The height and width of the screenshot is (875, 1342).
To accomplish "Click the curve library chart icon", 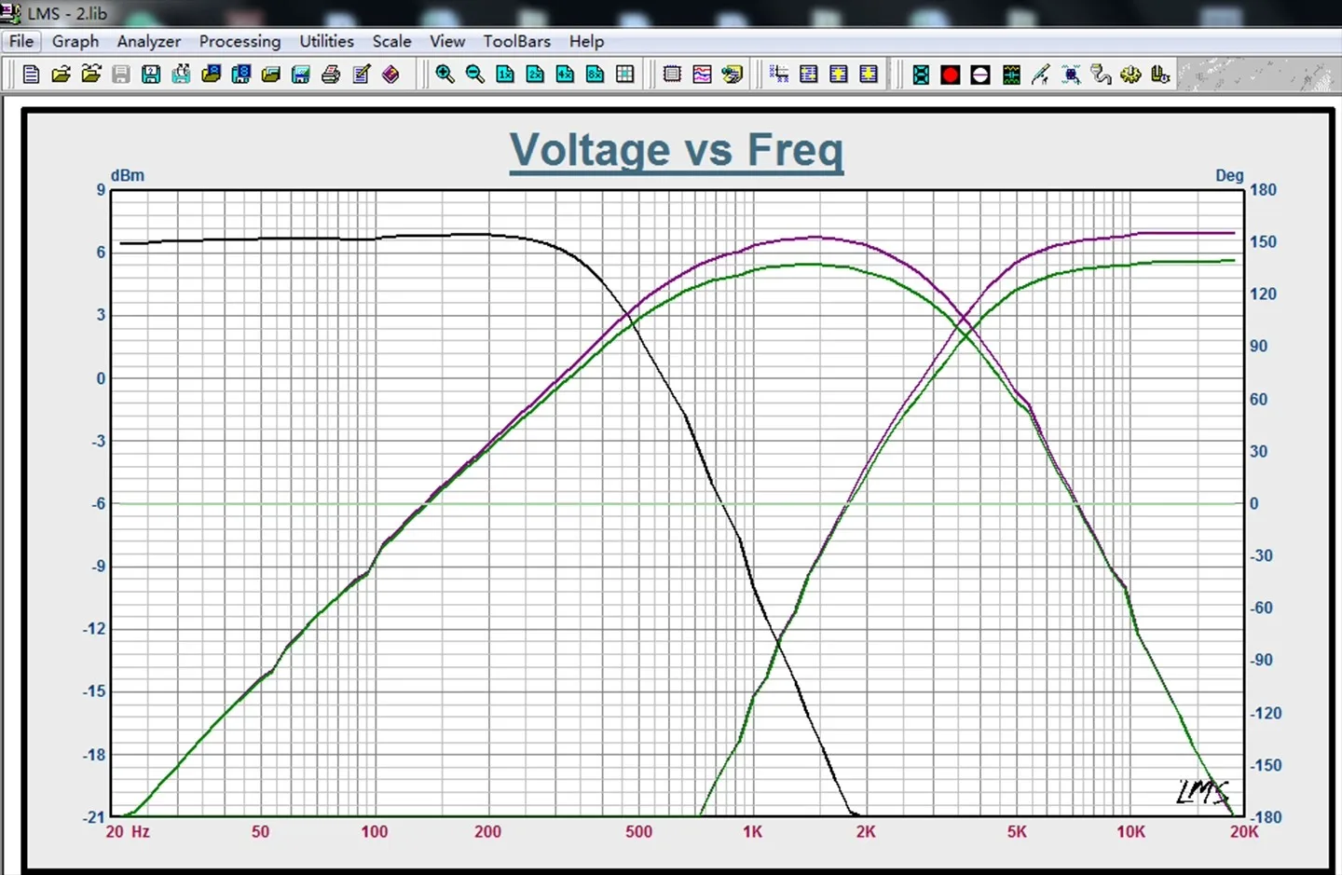I will click(x=703, y=75).
